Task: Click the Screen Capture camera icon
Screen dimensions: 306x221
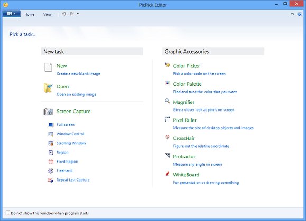Action: pos(48,112)
